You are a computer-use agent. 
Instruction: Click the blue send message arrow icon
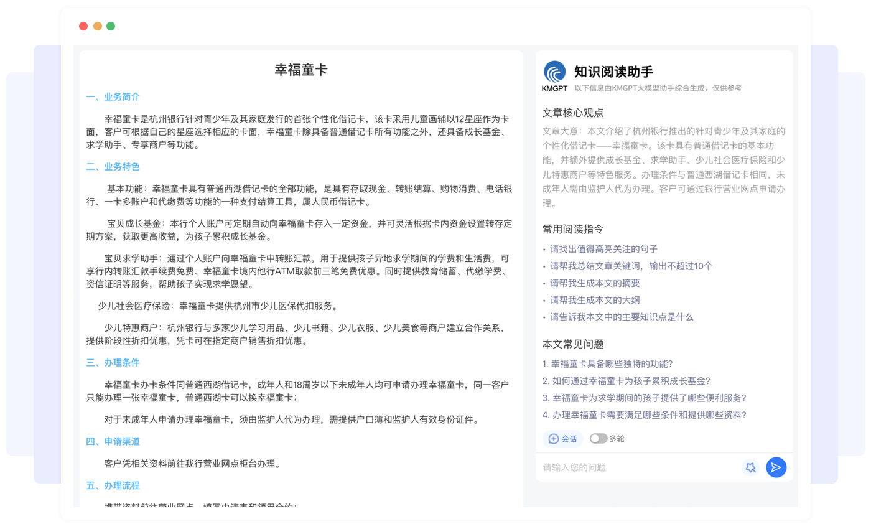click(776, 467)
